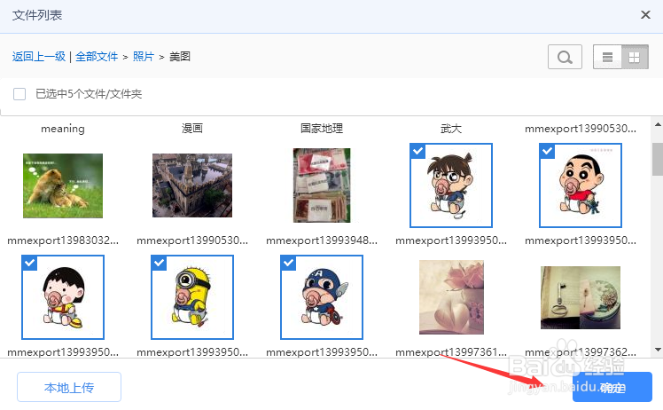The width and height of the screenshot is (663, 410).
Task: Click the 美图 current folder breadcrumb
Action: tap(180, 56)
